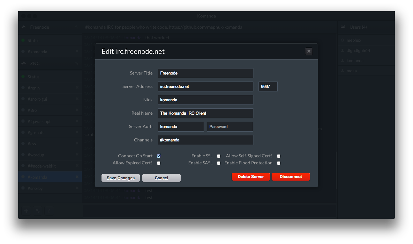Image resolution: width=413 pixels, height=244 pixels.
Task: Click the Server Auth Password field
Action: [x=230, y=126]
